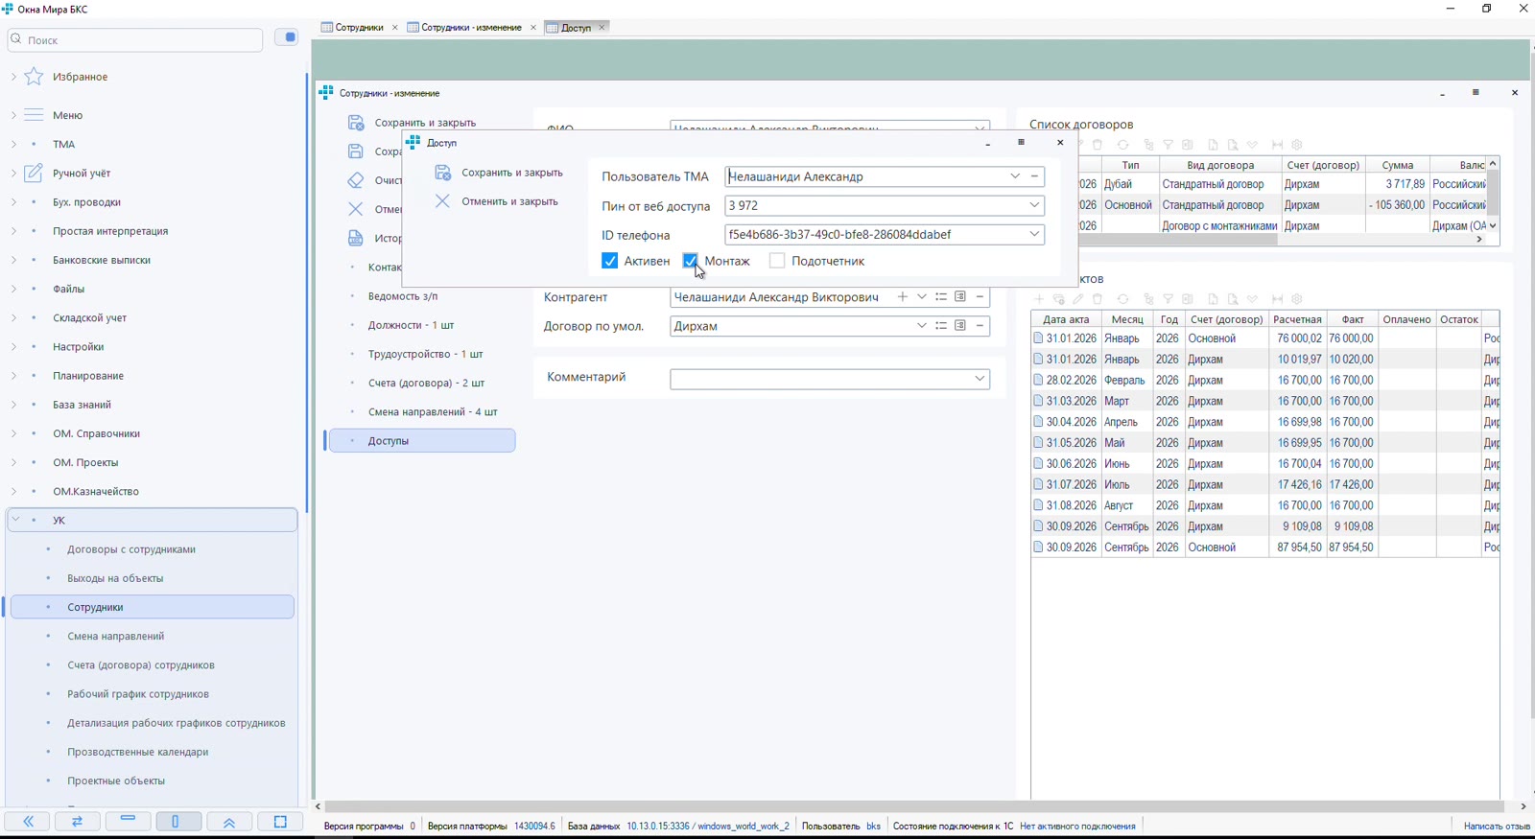Screen dimensions: 1535x839
Task: Click the Список договоров vertical scrollbar thumb
Action: [1493, 193]
